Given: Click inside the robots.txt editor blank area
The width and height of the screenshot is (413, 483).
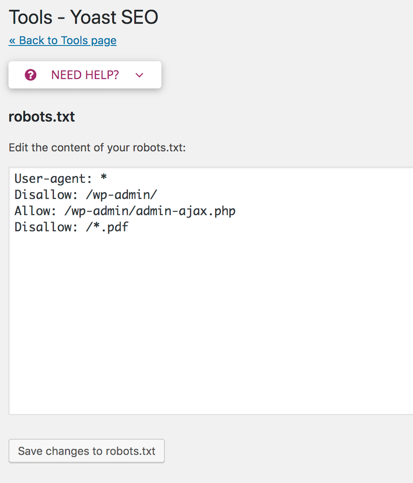Looking at the screenshot, I should [x=211, y=324].
